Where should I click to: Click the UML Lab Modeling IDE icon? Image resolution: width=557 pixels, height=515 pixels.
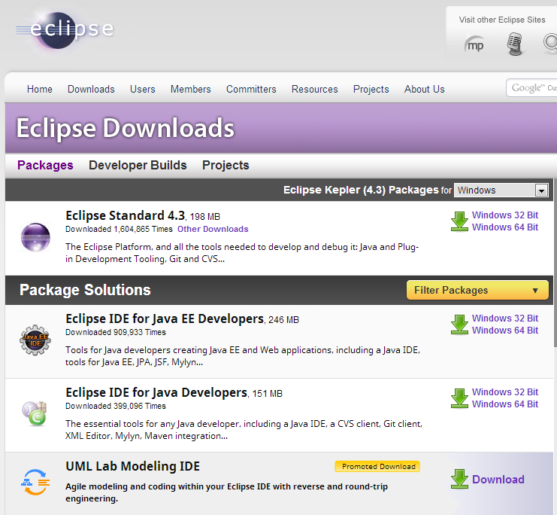(x=35, y=483)
